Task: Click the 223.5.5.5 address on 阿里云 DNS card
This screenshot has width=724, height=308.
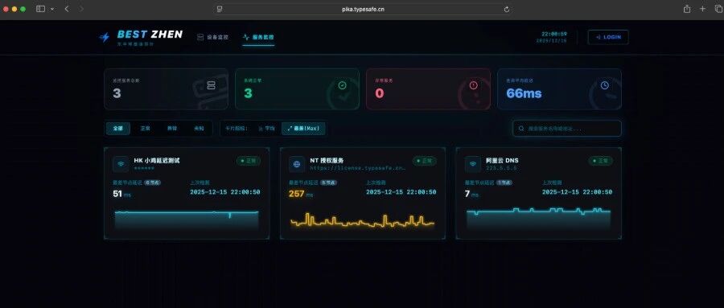Action: (501, 169)
